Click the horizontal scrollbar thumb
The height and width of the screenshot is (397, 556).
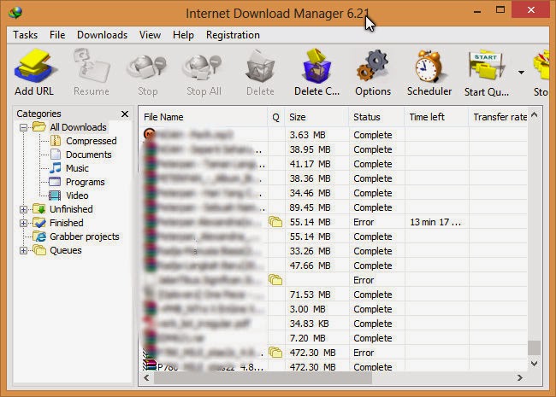tap(263, 378)
